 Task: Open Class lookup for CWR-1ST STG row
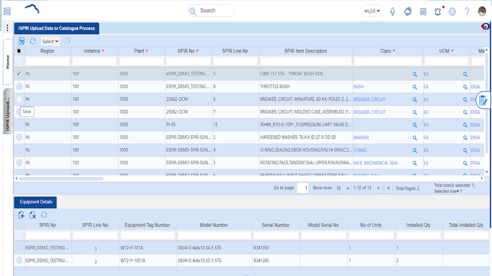coord(415,74)
